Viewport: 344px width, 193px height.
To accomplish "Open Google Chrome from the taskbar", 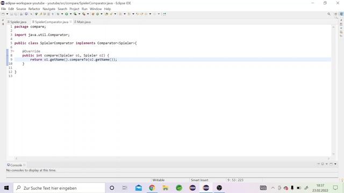I will point(152,188).
